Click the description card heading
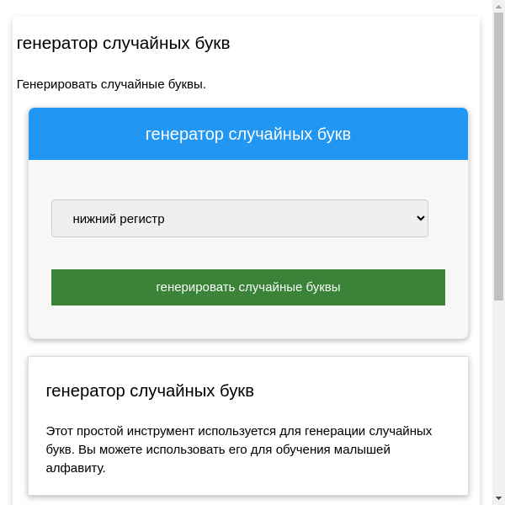Viewport: 505px width, 505px height. (150, 391)
